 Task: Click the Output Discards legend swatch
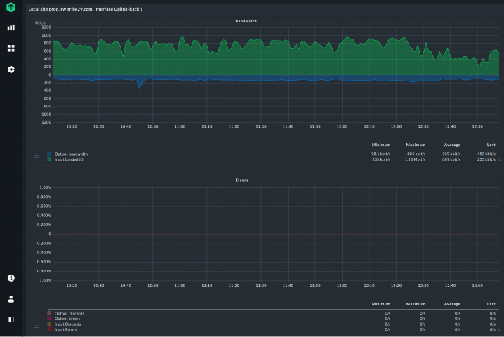coord(49,313)
